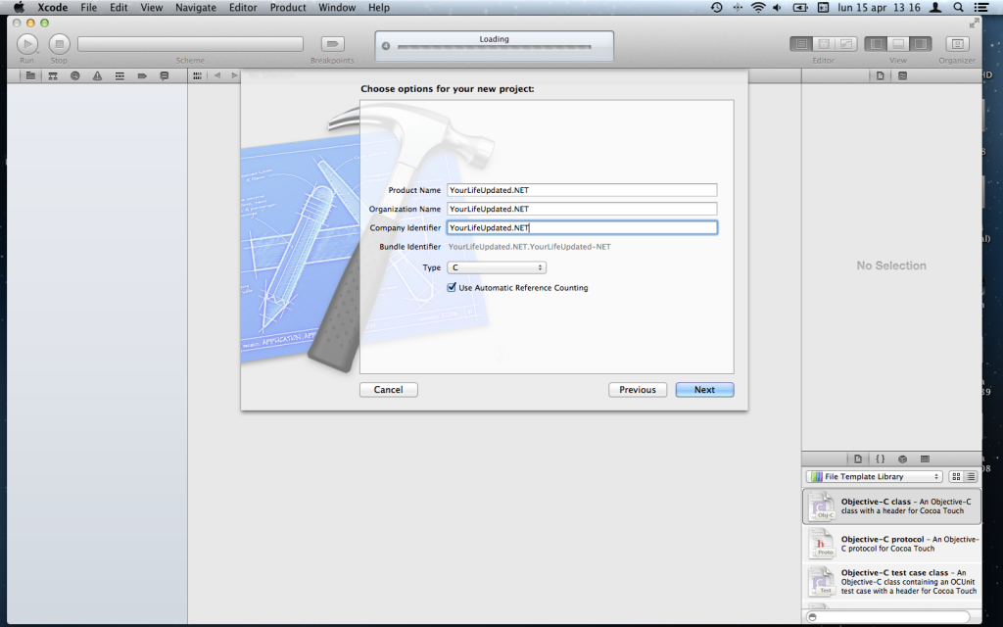Select the project navigator folder icon
Viewport: 1003px width, 627px height.
click(x=30, y=75)
